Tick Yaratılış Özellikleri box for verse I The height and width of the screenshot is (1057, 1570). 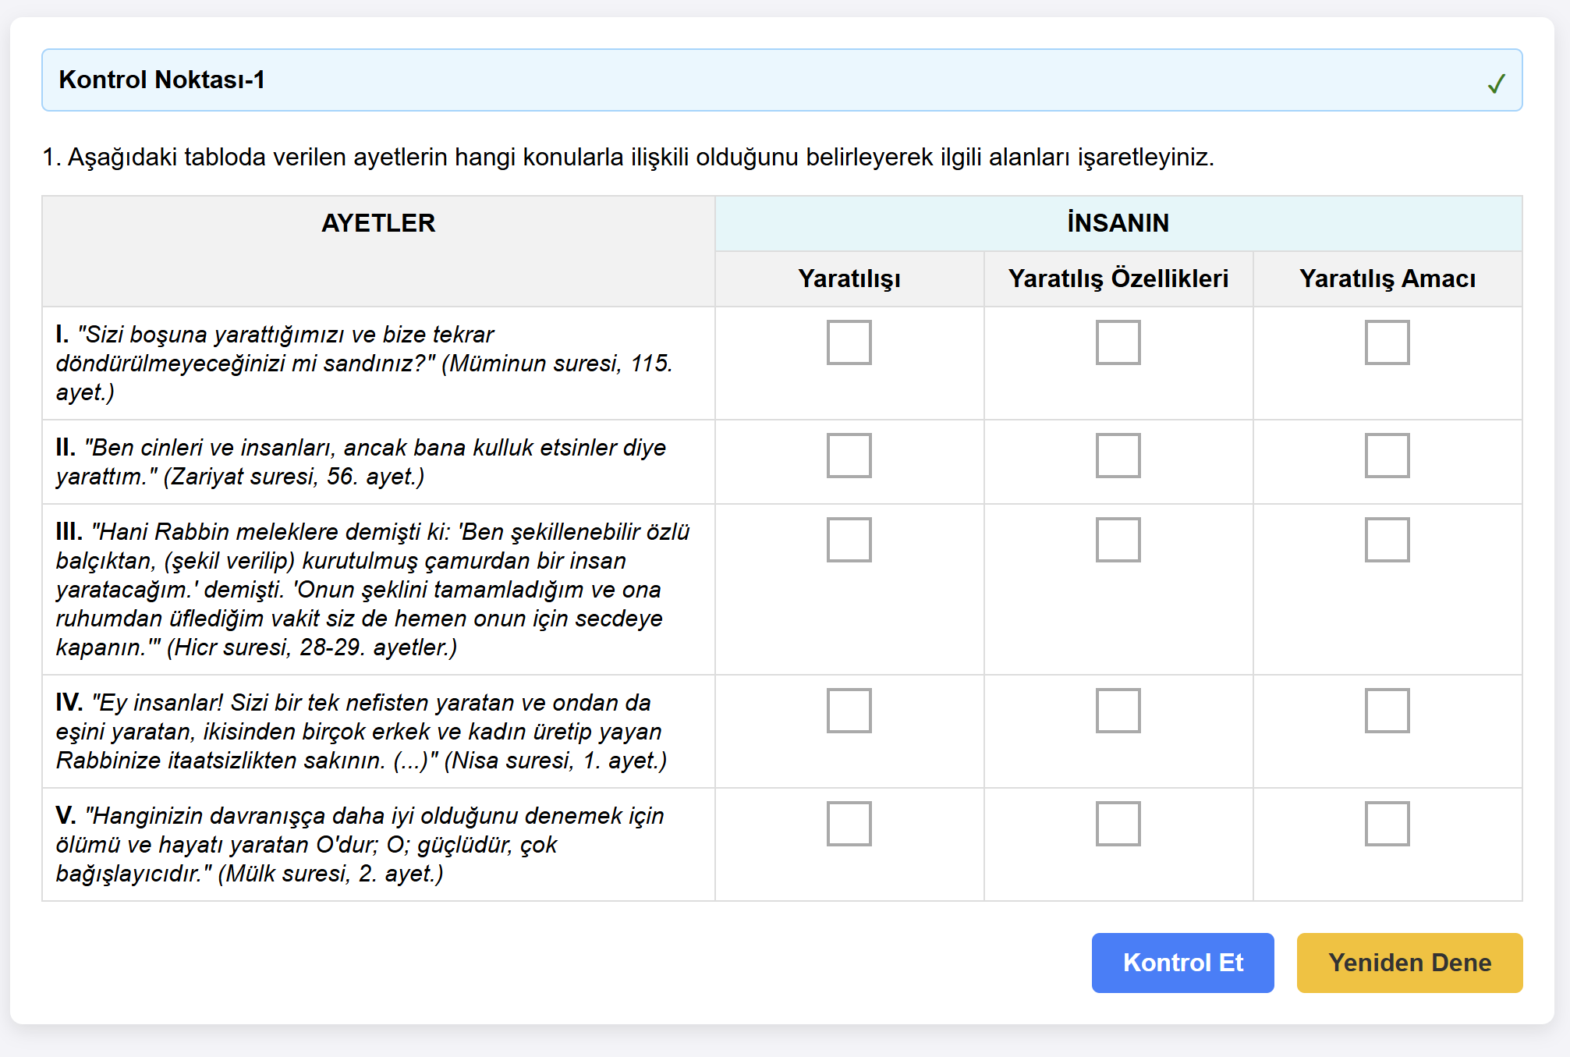1118,342
